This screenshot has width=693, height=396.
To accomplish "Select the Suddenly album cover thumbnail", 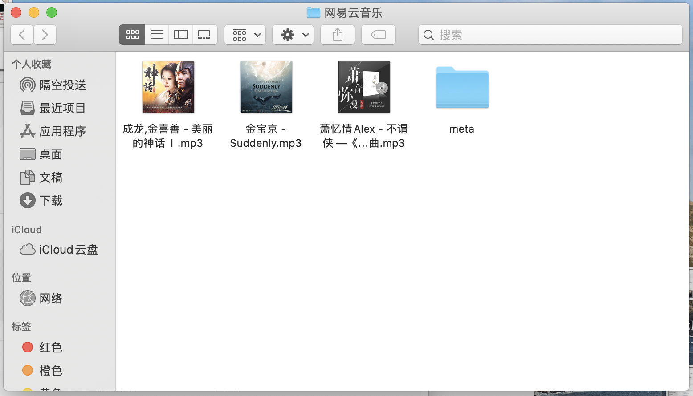I will tap(266, 87).
